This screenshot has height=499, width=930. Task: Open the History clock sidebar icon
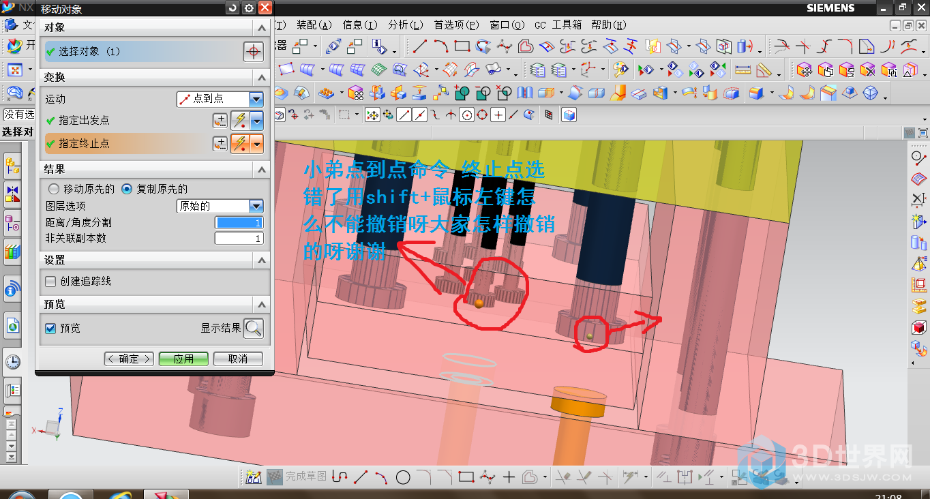[x=12, y=361]
